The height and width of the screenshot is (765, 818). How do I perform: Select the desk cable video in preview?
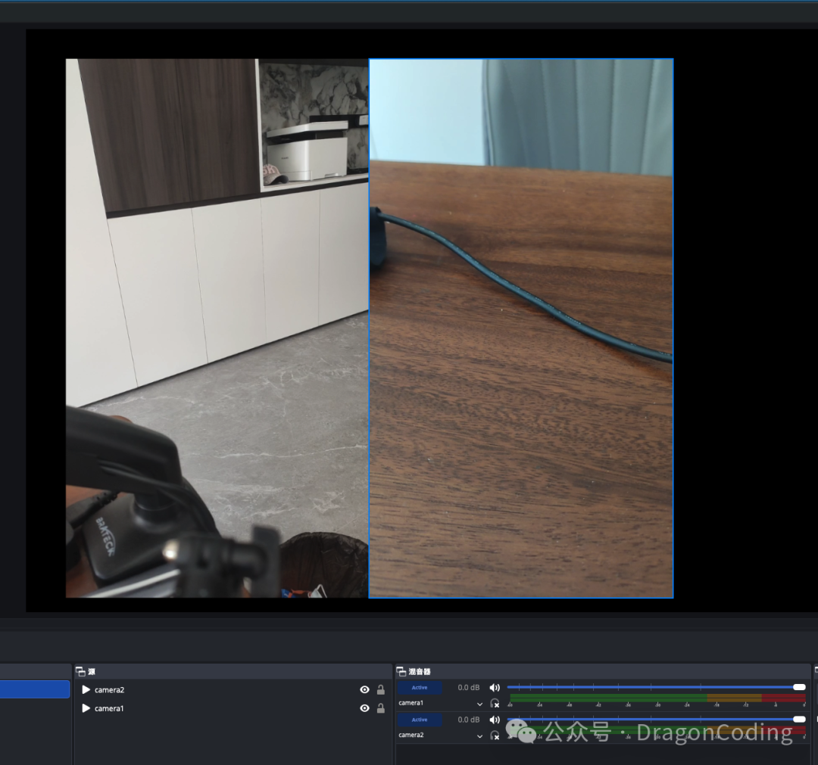point(521,328)
